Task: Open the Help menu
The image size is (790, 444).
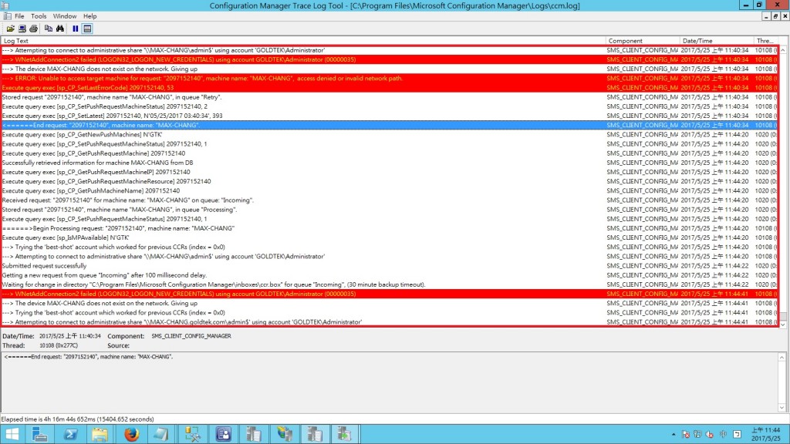Action: tap(89, 16)
